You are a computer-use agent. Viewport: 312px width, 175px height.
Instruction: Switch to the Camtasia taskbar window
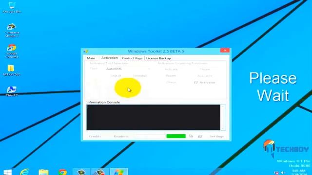pyautogui.click(x=81, y=172)
